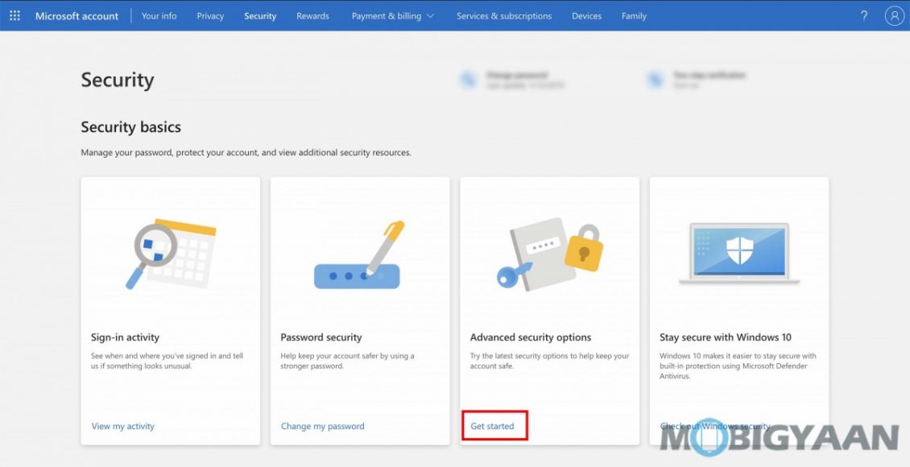Click the Password security pen illustration
This screenshot has height=467, width=910.
pos(358,254)
